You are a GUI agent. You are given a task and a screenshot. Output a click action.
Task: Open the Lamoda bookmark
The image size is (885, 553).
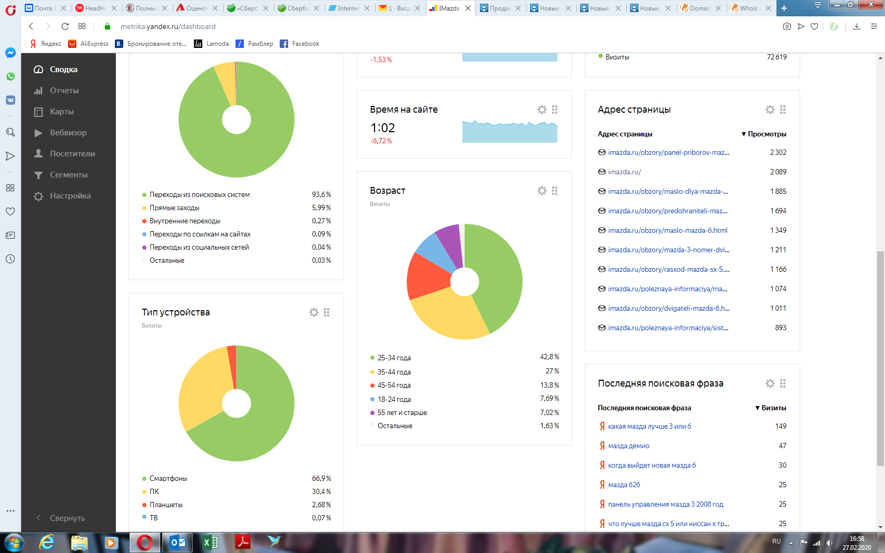[x=212, y=44]
